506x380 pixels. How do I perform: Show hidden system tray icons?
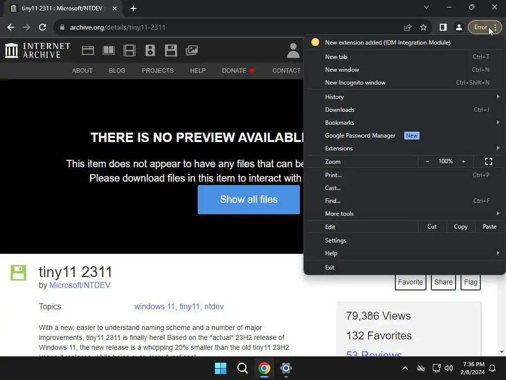[x=405, y=368]
